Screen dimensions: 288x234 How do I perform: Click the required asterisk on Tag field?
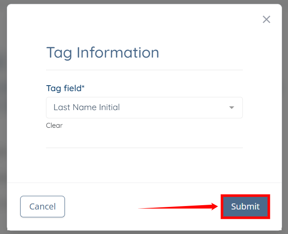point(83,87)
